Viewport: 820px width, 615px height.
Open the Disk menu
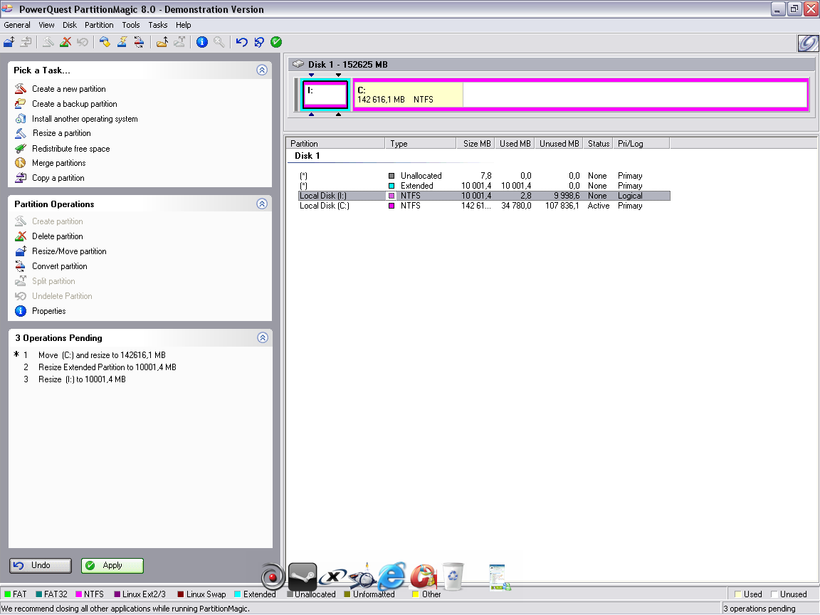pyautogui.click(x=70, y=25)
